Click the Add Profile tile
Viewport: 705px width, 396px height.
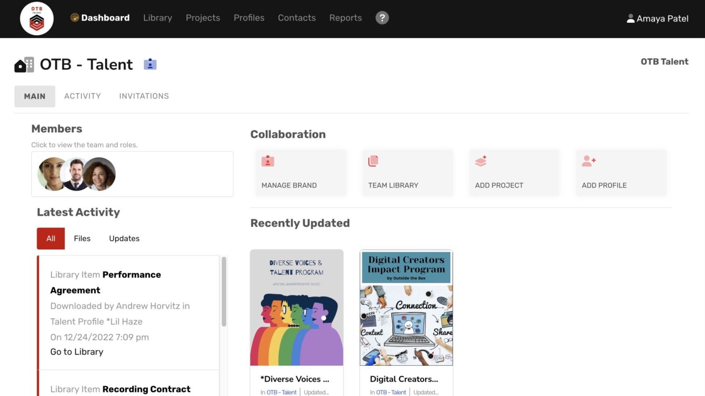[621, 172]
